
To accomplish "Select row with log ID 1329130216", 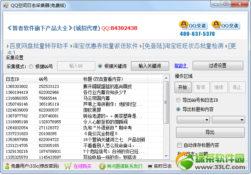I will pyautogui.click(x=83, y=151).
